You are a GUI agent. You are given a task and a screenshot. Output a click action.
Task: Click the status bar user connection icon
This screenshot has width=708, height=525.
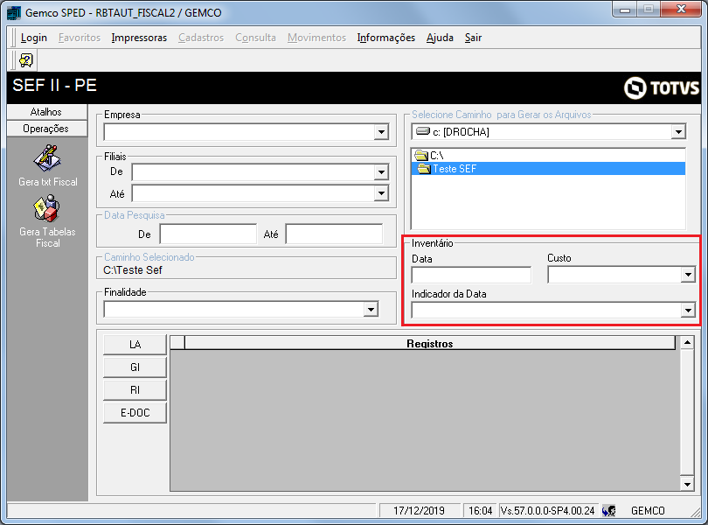(x=608, y=510)
